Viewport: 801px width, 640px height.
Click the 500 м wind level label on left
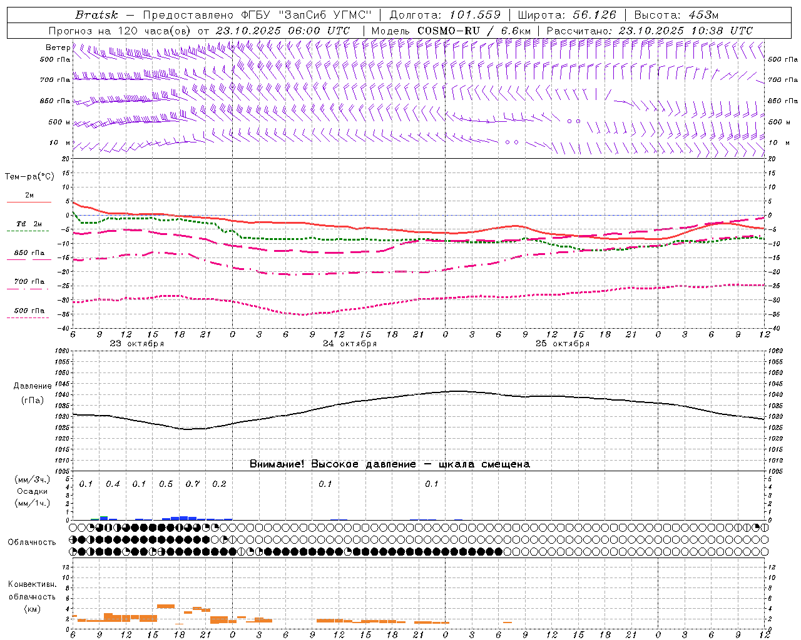(x=59, y=122)
